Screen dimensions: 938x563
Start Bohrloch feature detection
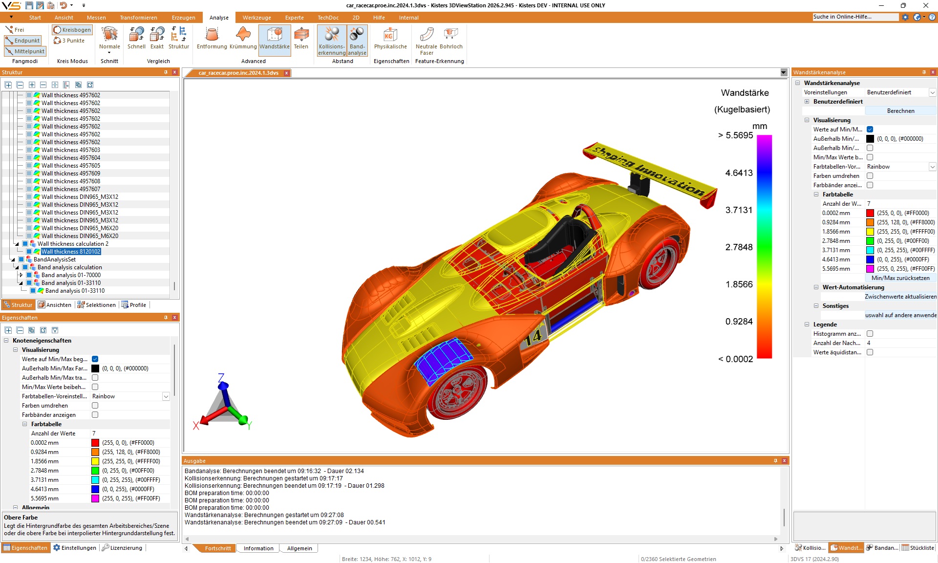click(x=451, y=38)
